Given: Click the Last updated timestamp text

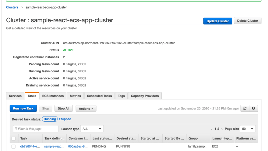Looking at the screenshot, I should [x=198, y=108].
